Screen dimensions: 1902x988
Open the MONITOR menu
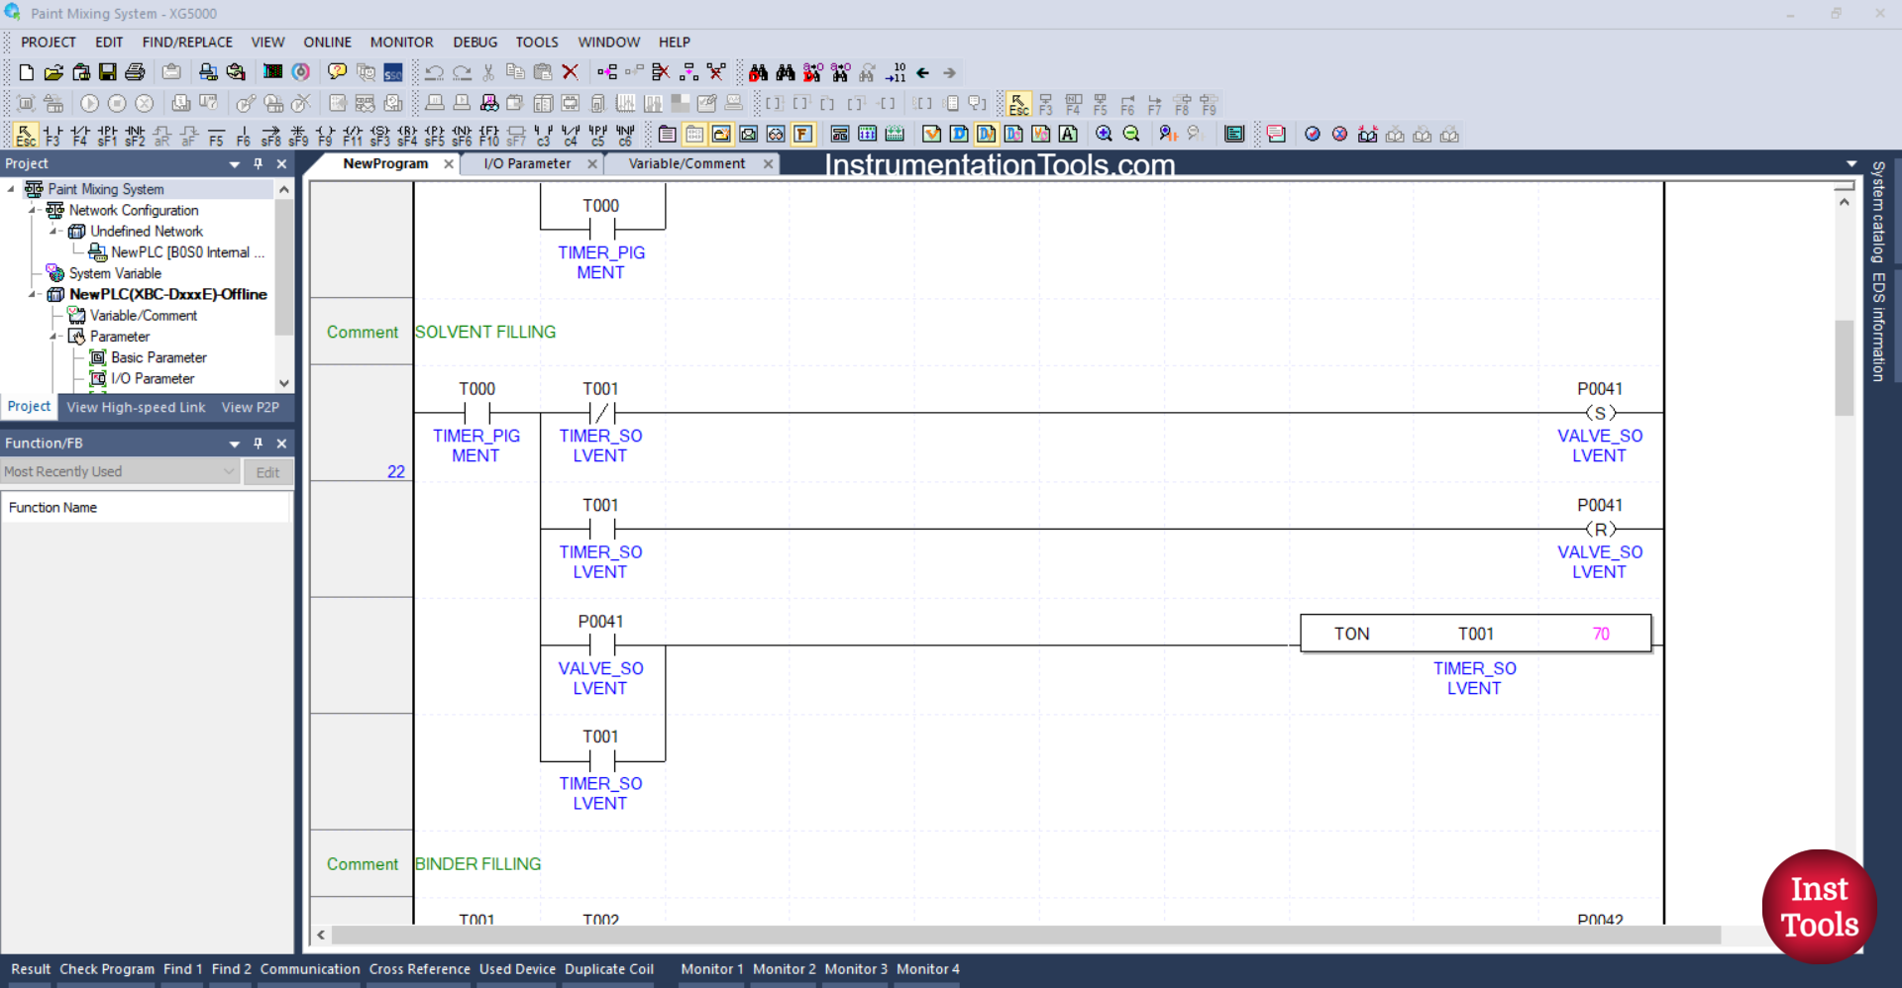point(401,42)
